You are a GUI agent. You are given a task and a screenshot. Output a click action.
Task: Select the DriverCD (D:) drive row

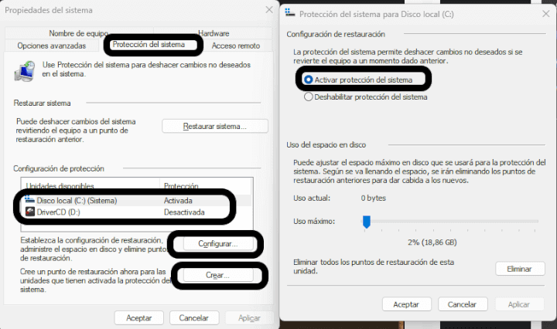point(136,212)
